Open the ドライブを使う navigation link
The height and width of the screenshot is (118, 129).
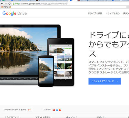[x=113, y=14]
